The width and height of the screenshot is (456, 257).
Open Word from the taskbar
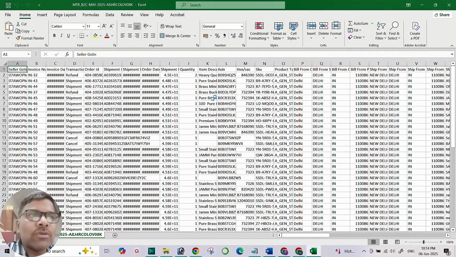click(269, 251)
